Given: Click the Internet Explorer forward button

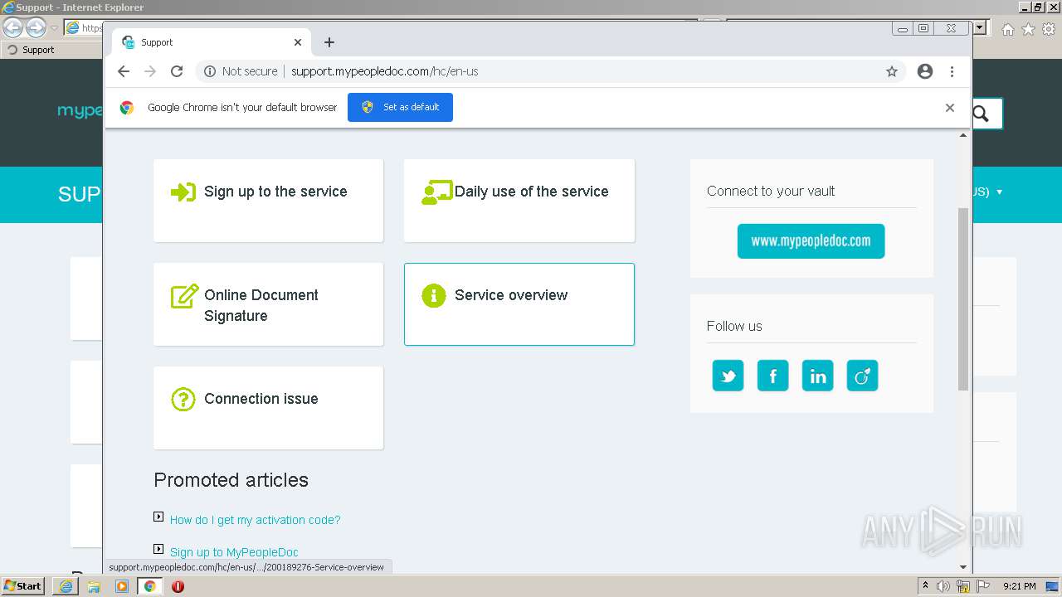Looking at the screenshot, I should tap(36, 27).
